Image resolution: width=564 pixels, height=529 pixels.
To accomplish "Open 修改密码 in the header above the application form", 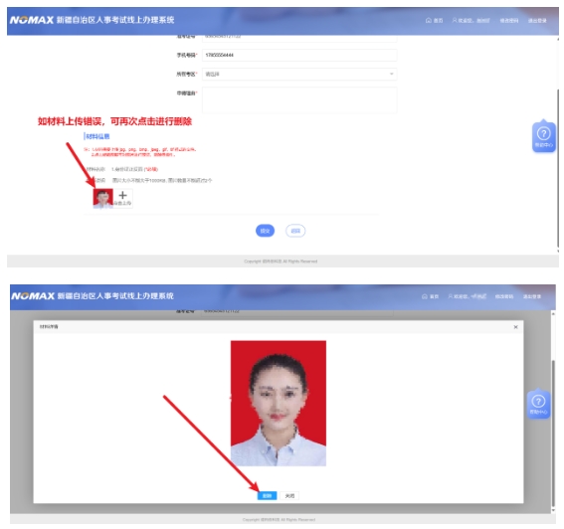I will tap(509, 21).
